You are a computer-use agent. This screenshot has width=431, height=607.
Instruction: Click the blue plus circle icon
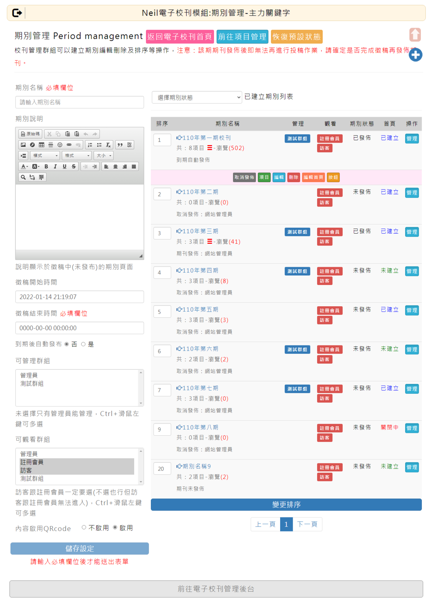point(415,55)
